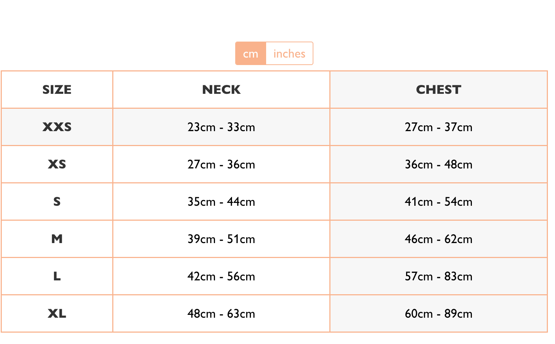The width and height of the screenshot is (555, 344).
Task: Select the M size row label
Action: 57,239
